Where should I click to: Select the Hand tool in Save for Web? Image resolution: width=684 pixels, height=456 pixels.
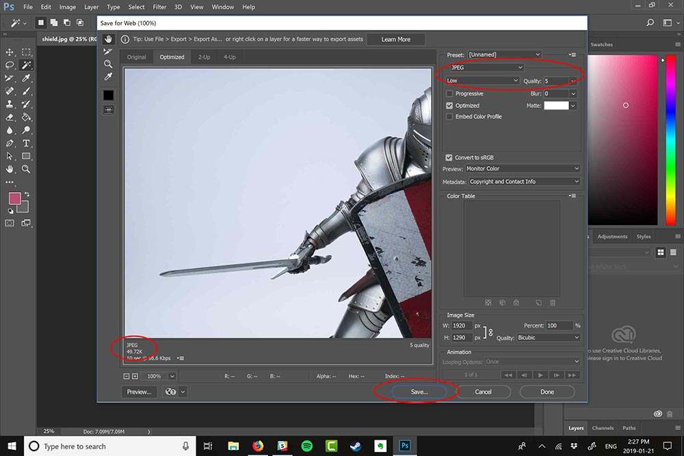(x=108, y=39)
